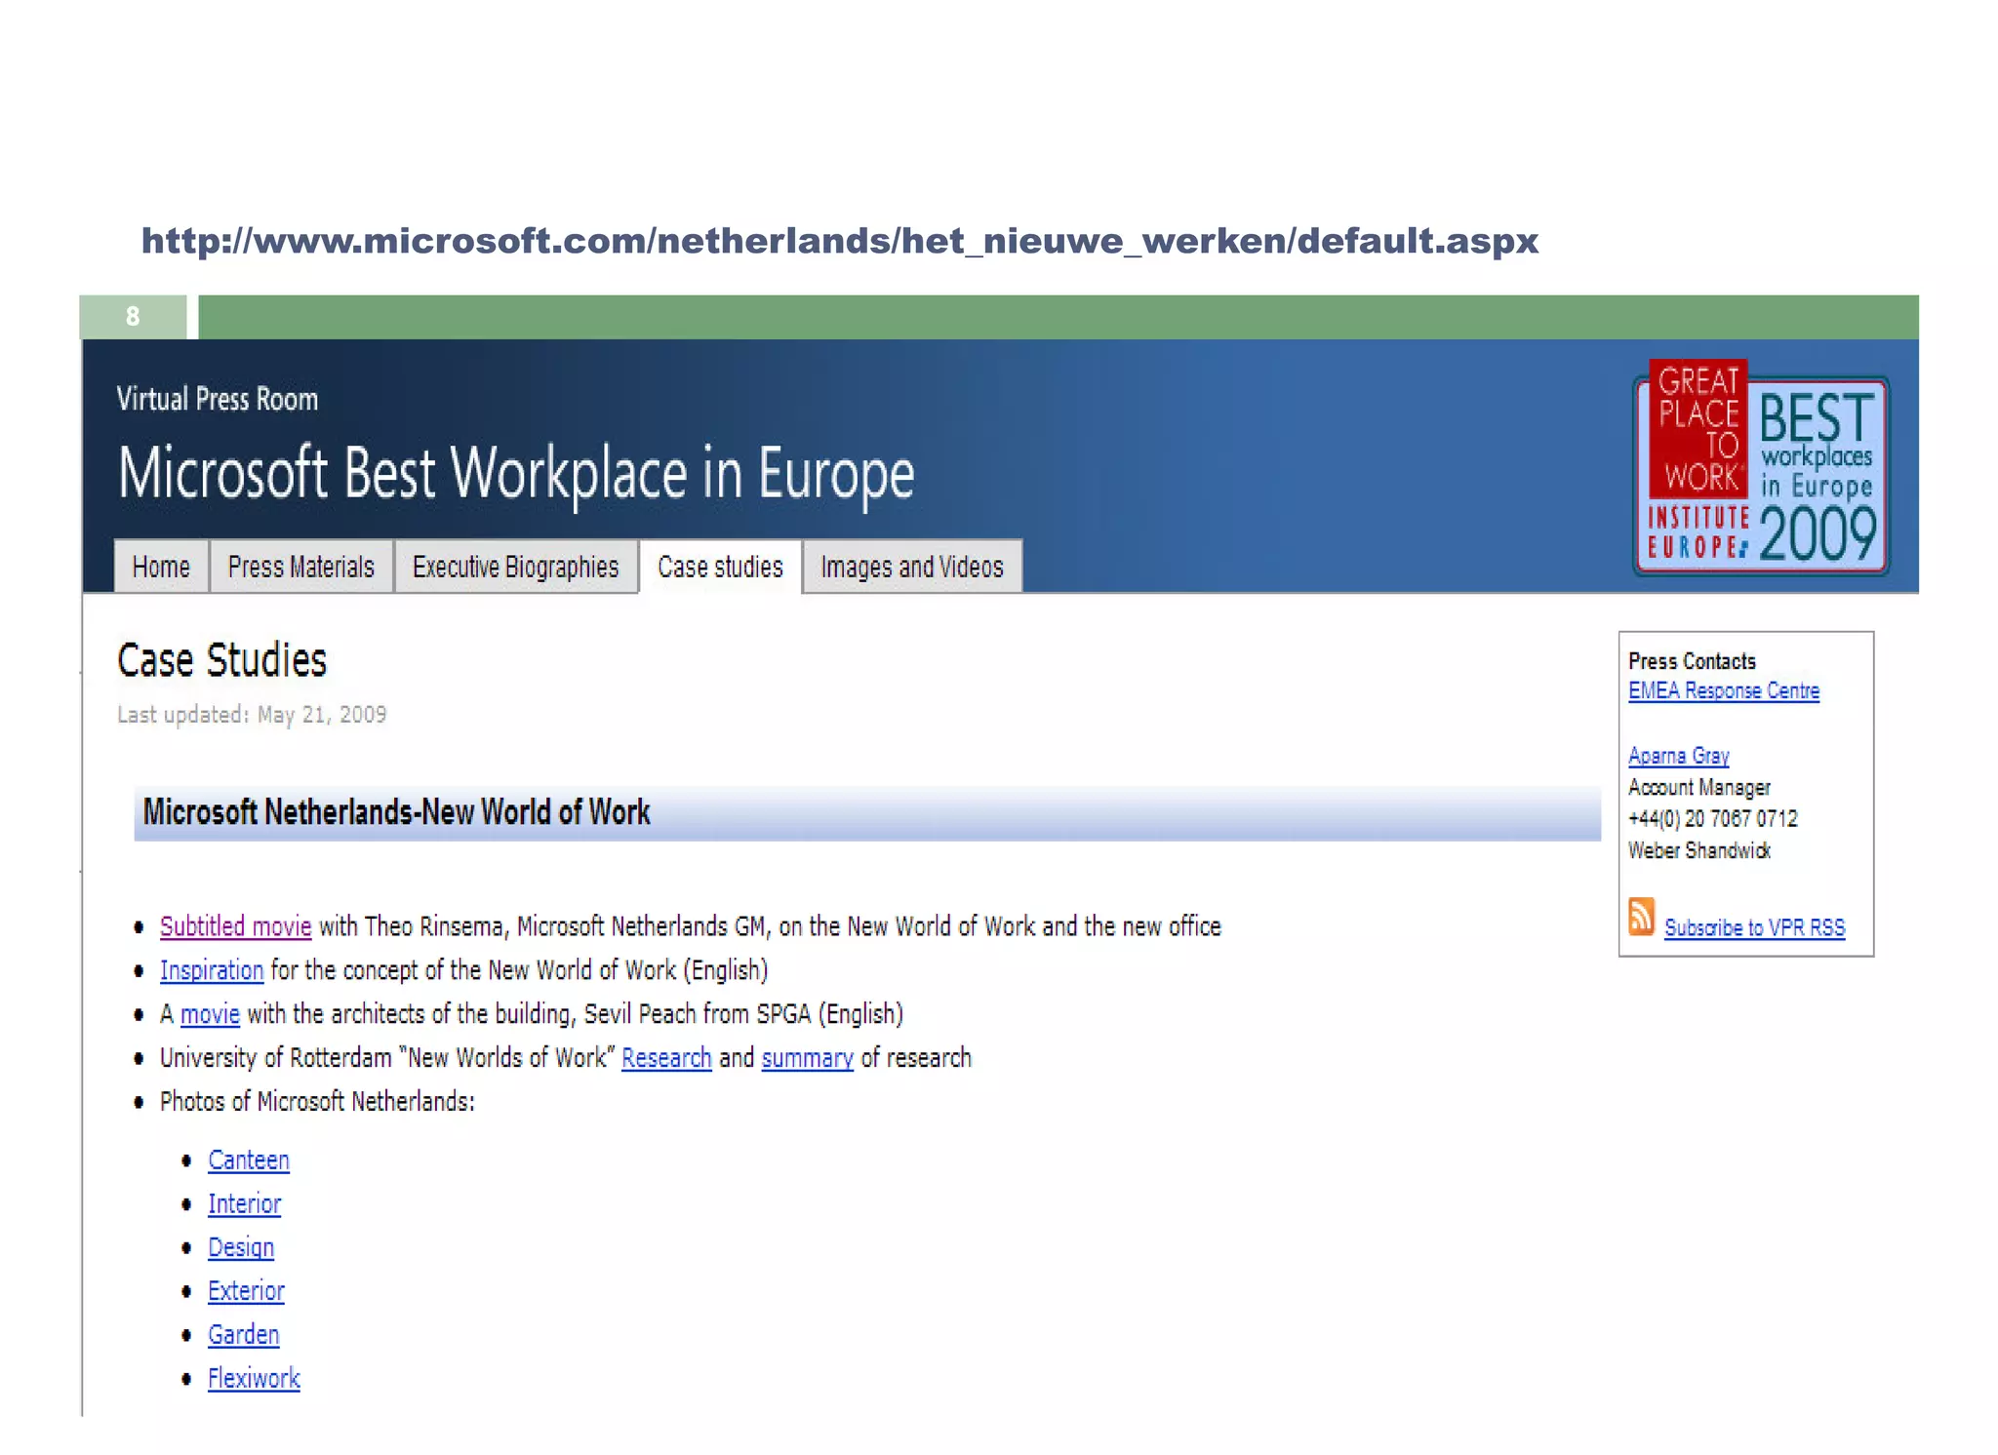Click the Last updated May 21, 2009 text
The width and height of the screenshot is (1998, 1455).
252,715
